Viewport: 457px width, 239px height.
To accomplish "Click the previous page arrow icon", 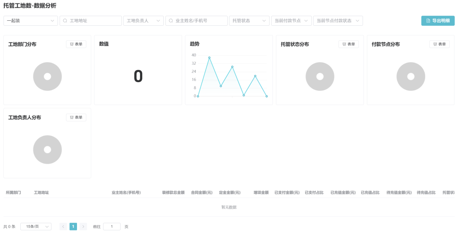I will coord(63,227).
